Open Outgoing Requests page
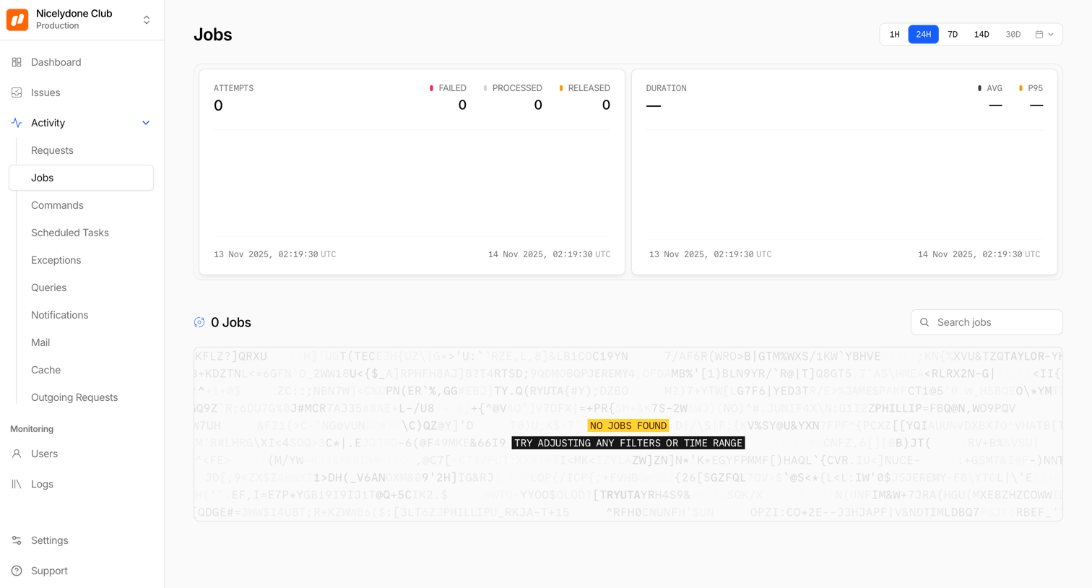The width and height of the screenshot is (1092, 588). (x=74, y=397)
